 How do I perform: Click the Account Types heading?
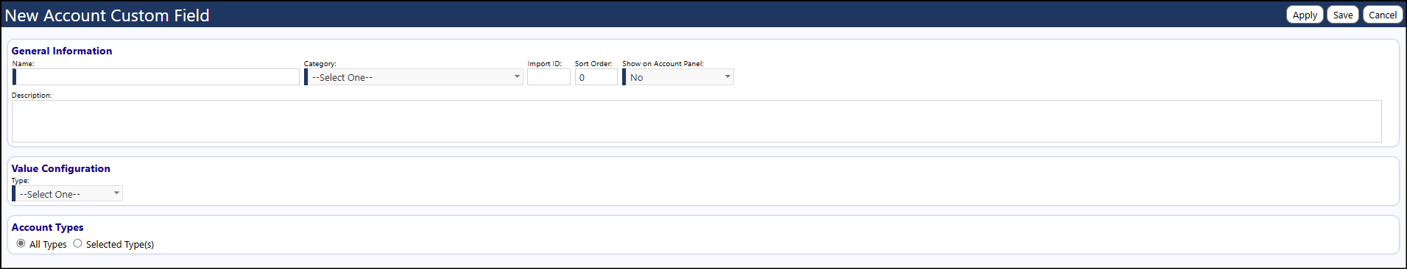[x=48, y=227]
